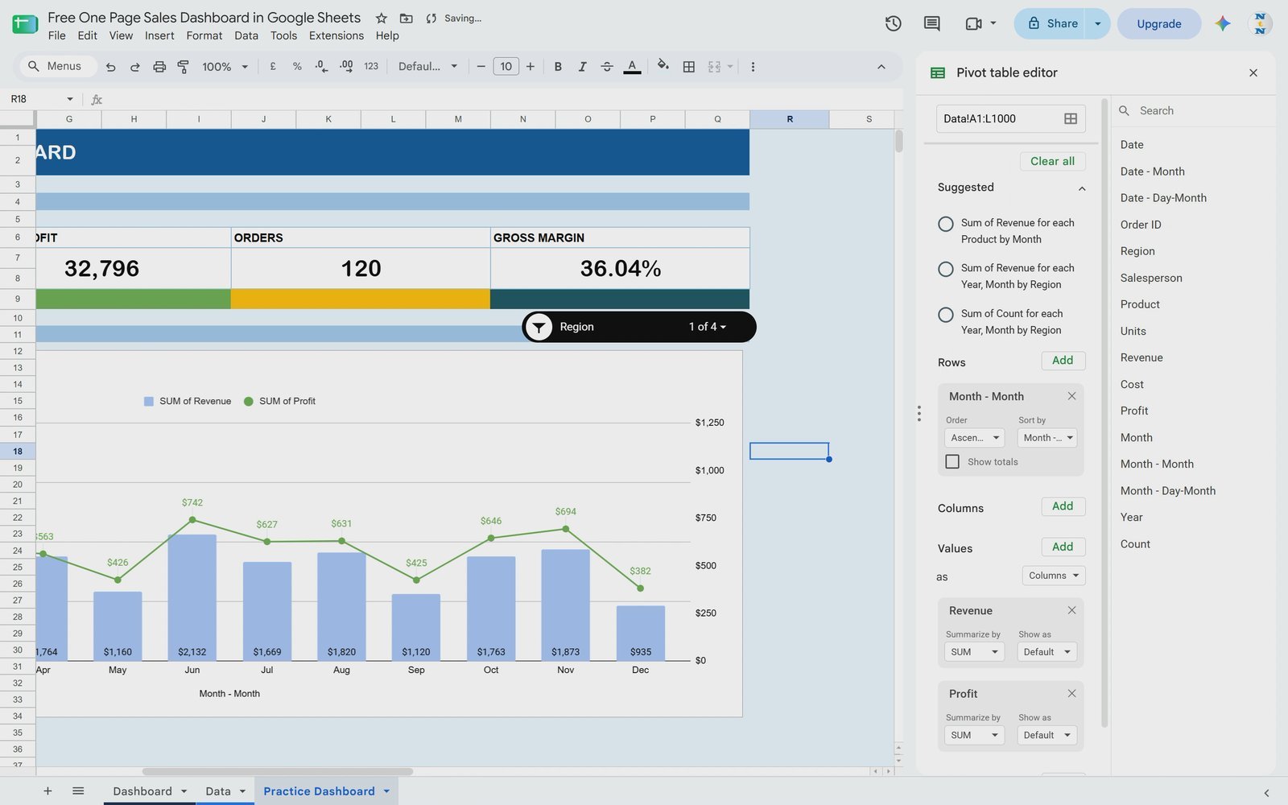The image size is (1288, 805).
Task: Open zoom 100% dropdown
Action: tap(225, 67)
